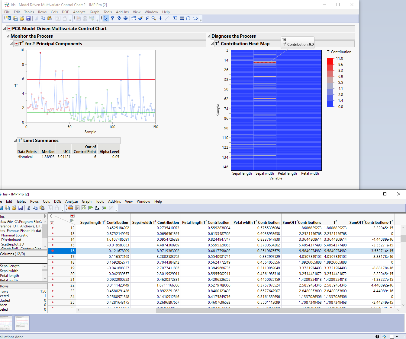Select the annotation text box tool
The width and height of the screenshot is (406, 339).
(175, 18)
